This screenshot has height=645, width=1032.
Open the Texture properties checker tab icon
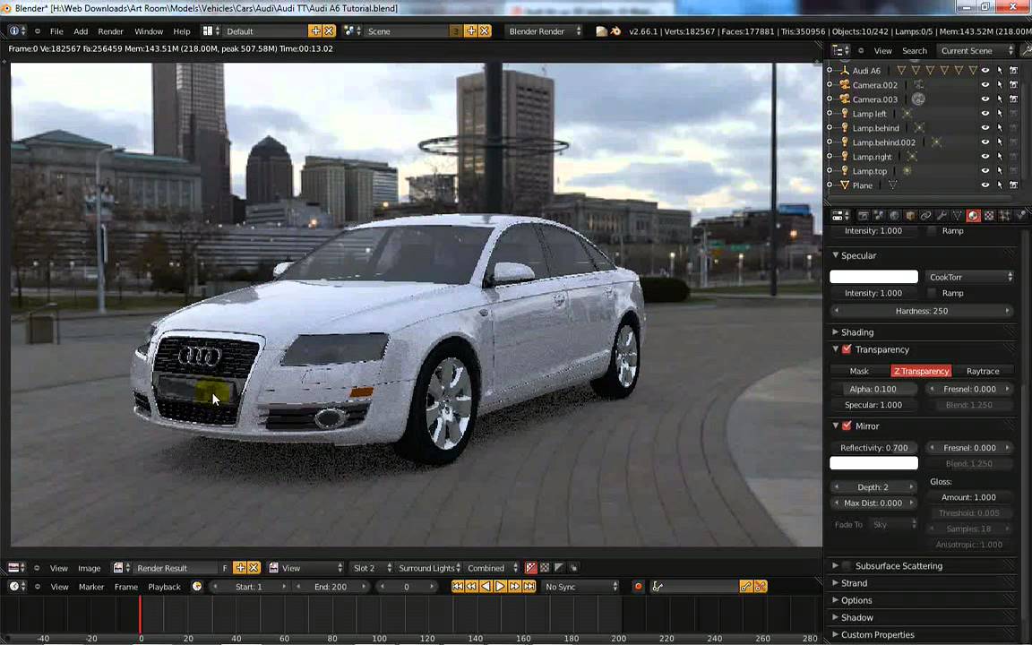[989, 215]
